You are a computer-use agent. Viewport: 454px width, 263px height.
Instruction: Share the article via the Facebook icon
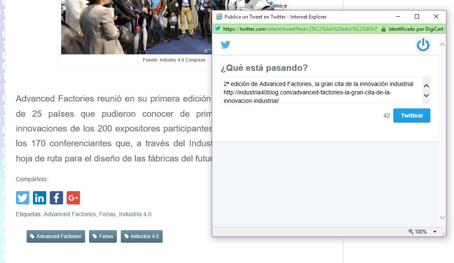[x=57, y=198]
